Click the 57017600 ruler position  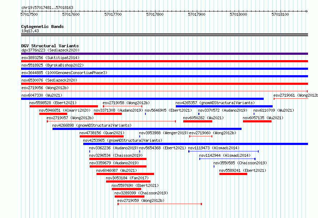click(71, 14)
